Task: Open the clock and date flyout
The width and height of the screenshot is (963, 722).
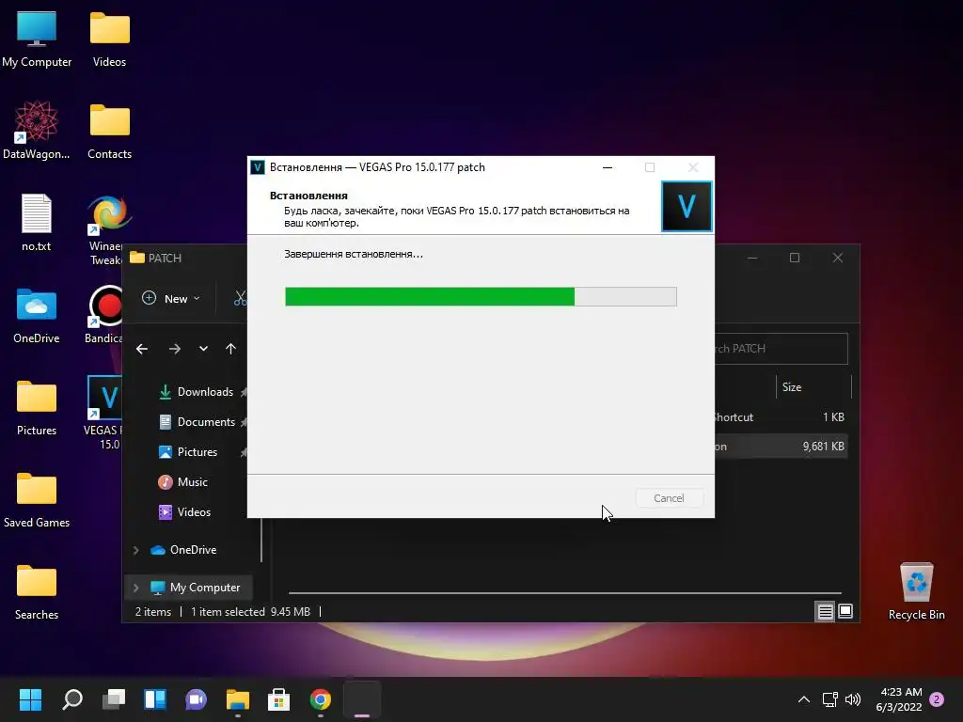Action: (898, 699)
